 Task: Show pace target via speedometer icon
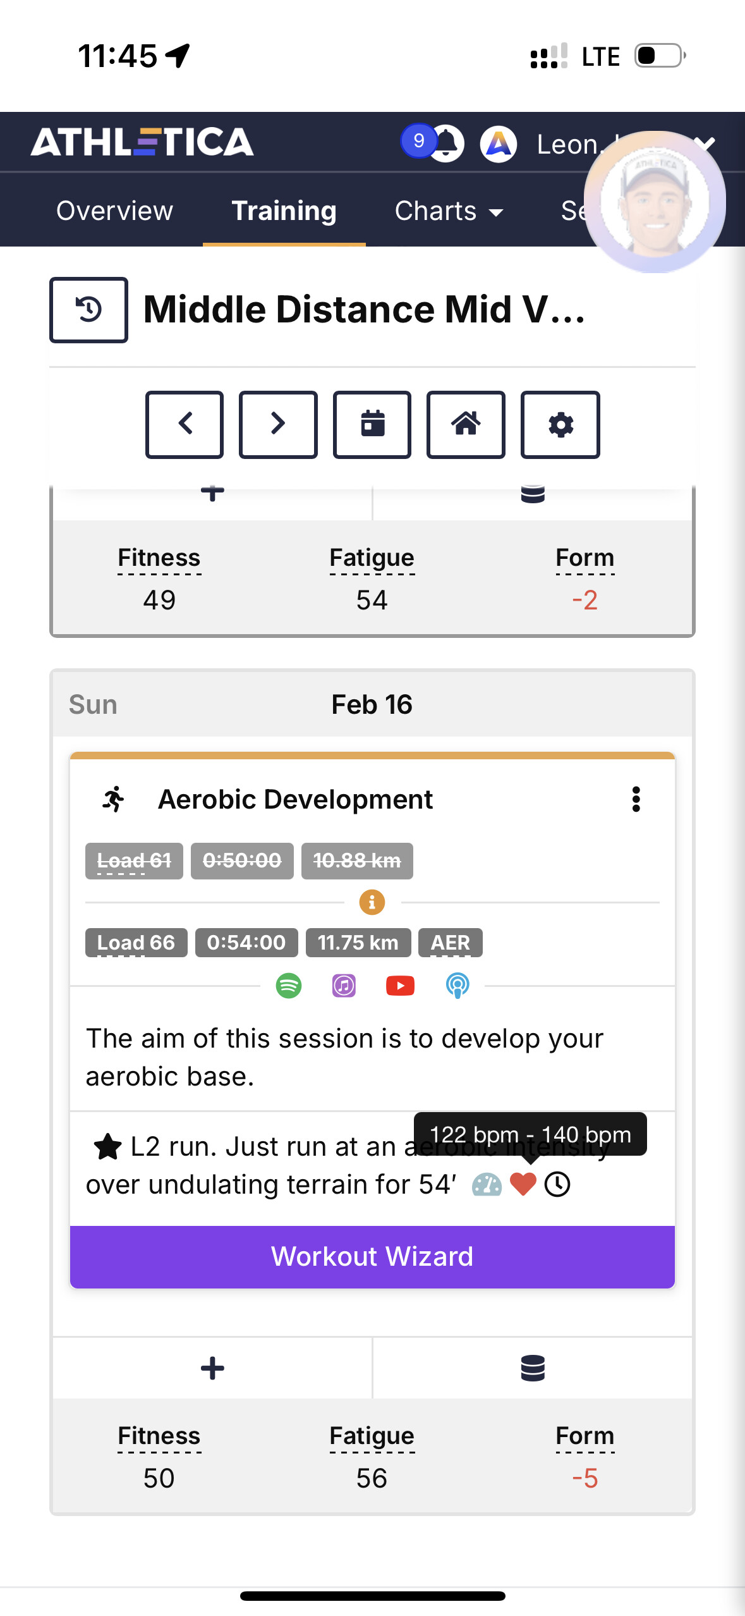[x=487, y=1185]
